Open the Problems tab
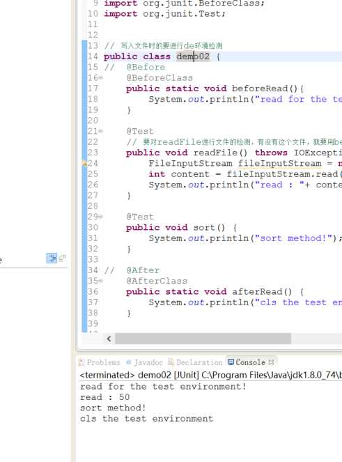342x462 pixels. pyautogui.click(x=100, y=362)
